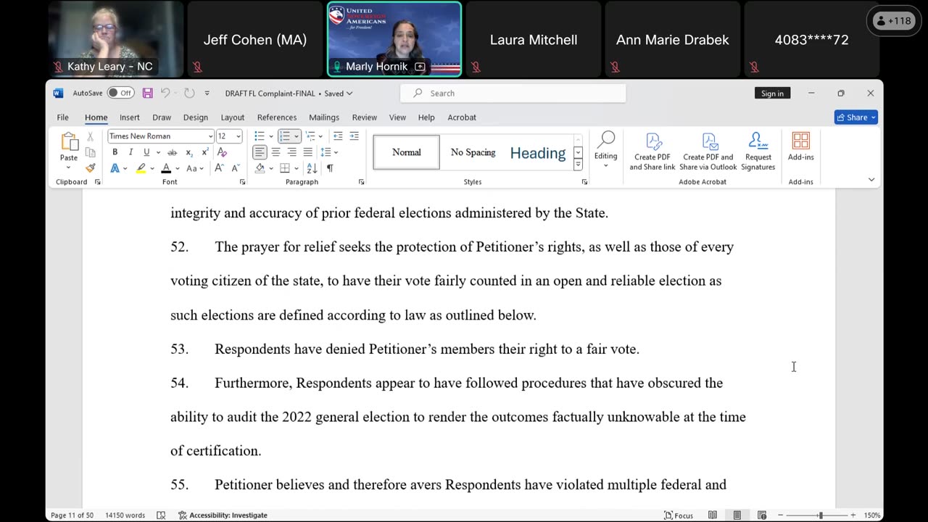Open Font dialog launcher
This screenshot has height=522, width=928.
(x=243, y=182)
